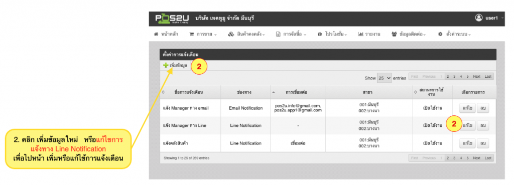The width and height of the screenshot is (514, 186).
Task: Click the green plus เพิ่มข้อมูล icon
Action: point(166,66)
